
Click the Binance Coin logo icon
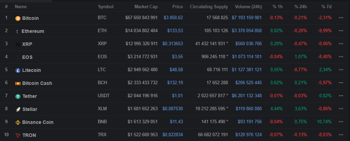18,123
